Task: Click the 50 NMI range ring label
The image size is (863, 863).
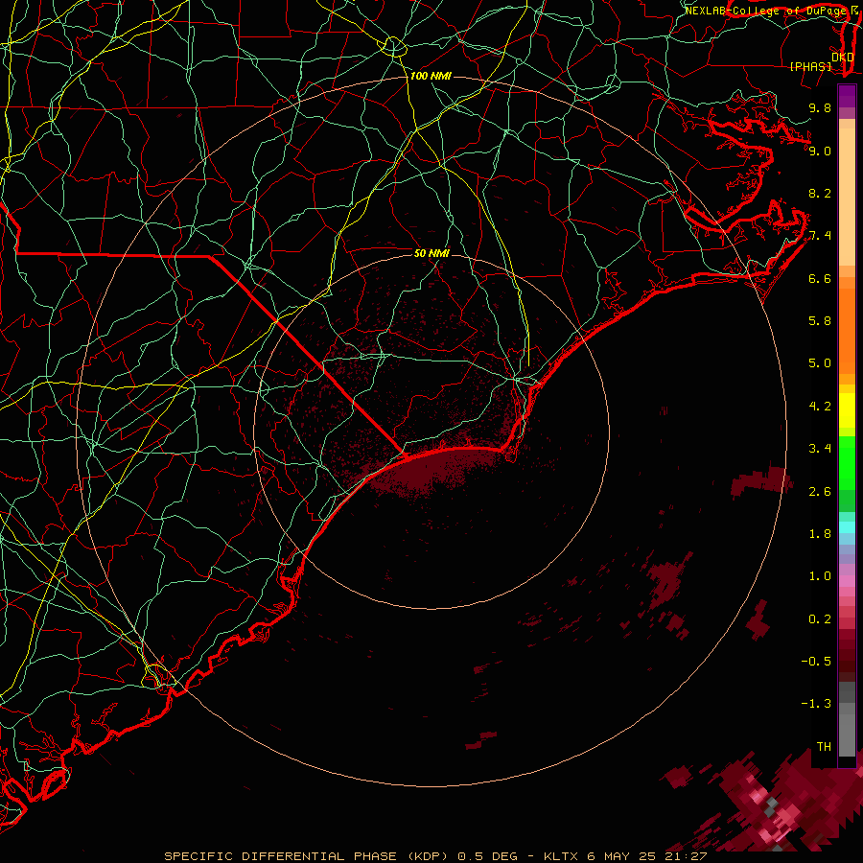Action: pos(431,253)
